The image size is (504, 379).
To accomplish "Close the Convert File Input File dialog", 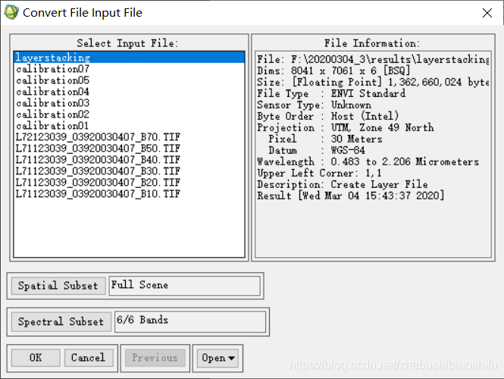I will (x=487, y=13).
